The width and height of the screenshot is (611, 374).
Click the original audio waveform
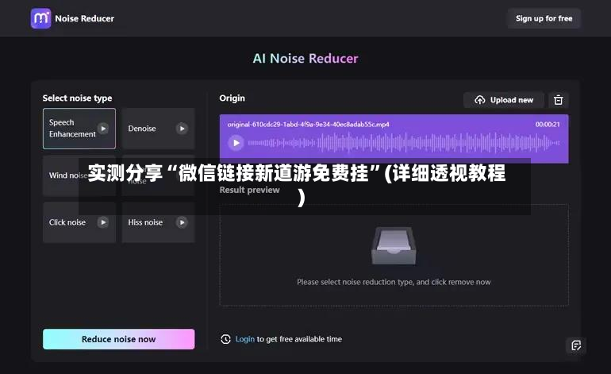pyautogui.click(x=404, y=143)
